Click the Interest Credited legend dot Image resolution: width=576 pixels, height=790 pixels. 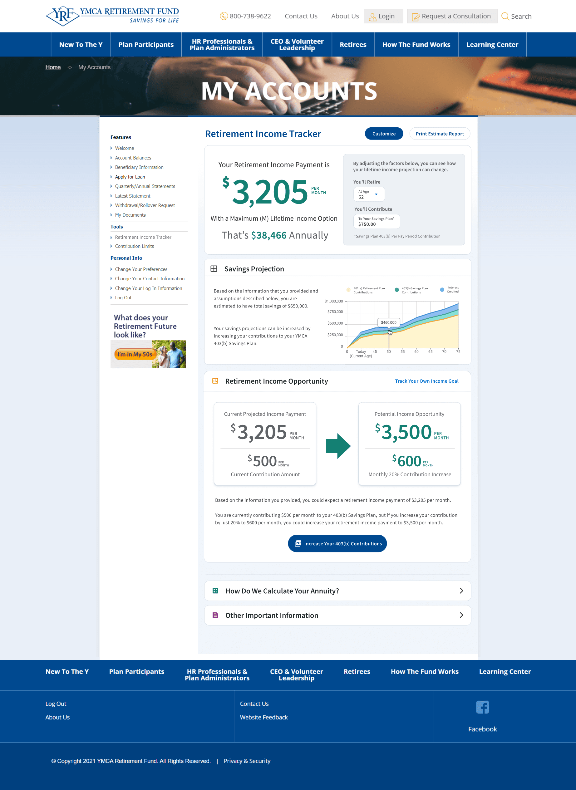click(442, 290)
